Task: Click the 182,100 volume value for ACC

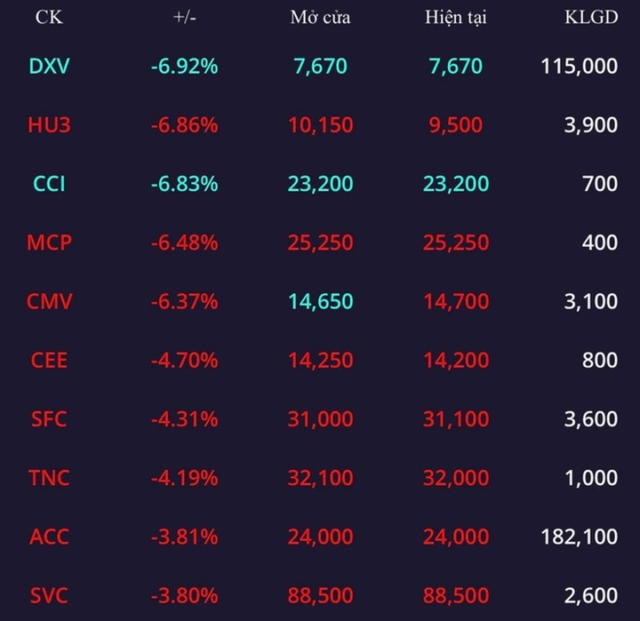Action: 579,537
